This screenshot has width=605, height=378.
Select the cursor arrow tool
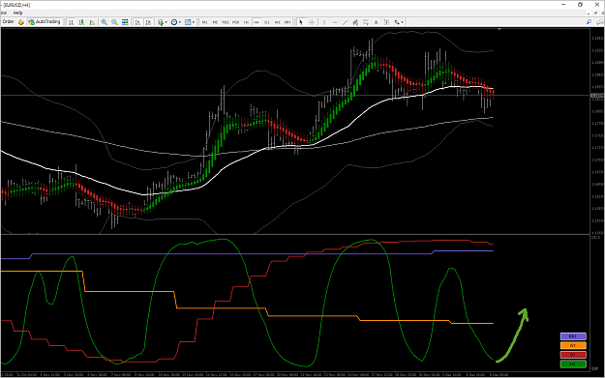click(x=301, y=22)
